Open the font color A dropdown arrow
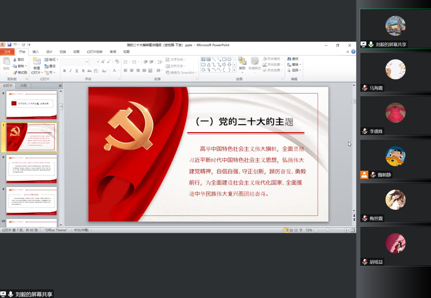This screenshot has width=431, height=298. click(118, 71)
